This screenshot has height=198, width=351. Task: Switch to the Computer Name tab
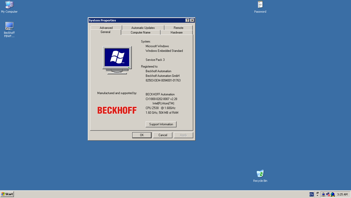tap(141, 32)
